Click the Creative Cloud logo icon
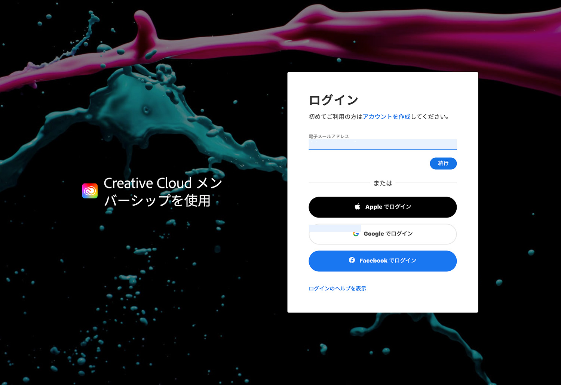Screen dimensions: 561x385 pyautogui.click(x=90, y=191)
